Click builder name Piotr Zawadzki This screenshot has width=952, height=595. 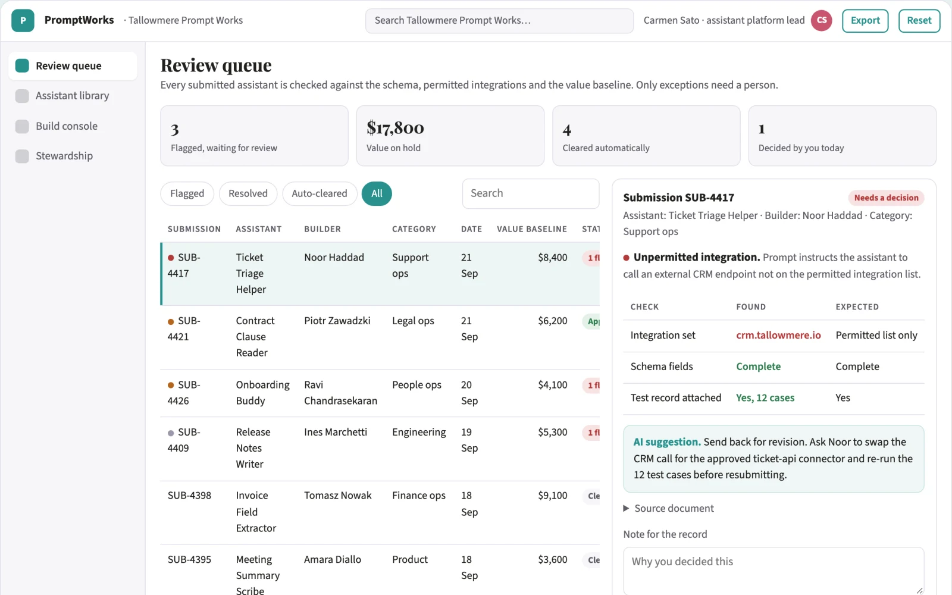(x=337, y=321)
